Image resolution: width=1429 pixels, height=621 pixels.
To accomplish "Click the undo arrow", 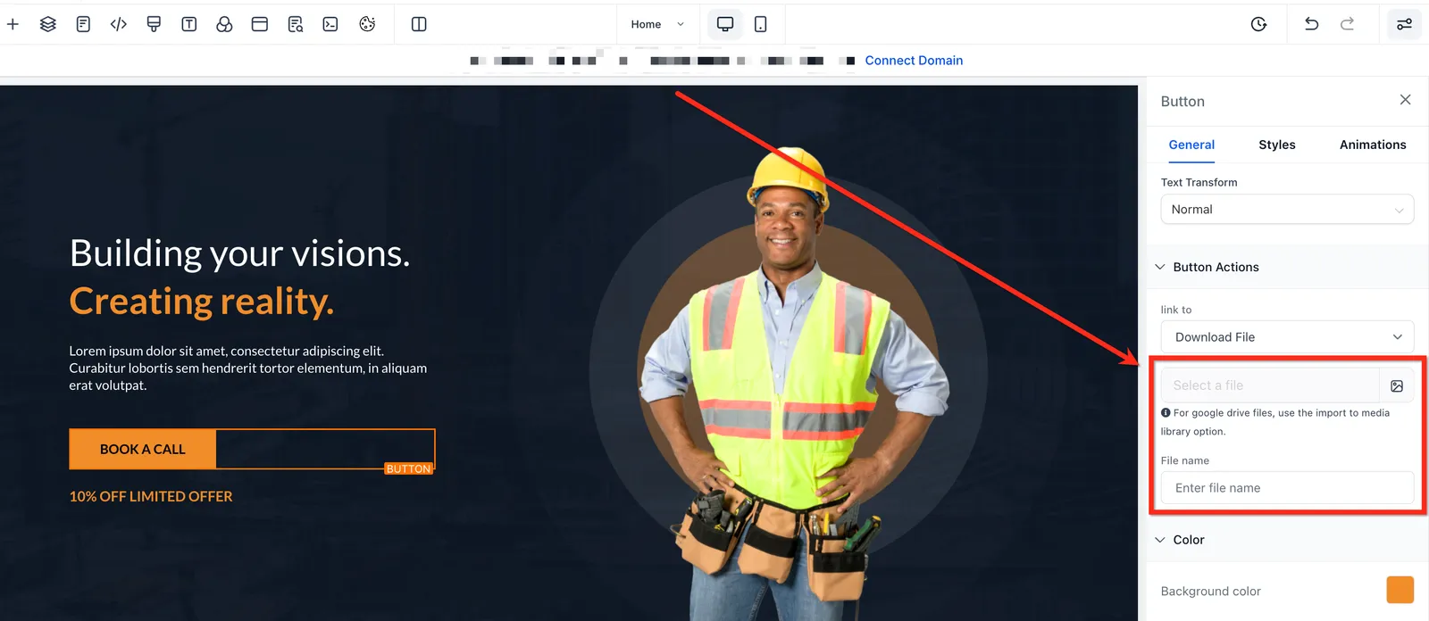I will (x=1311, y=24).
